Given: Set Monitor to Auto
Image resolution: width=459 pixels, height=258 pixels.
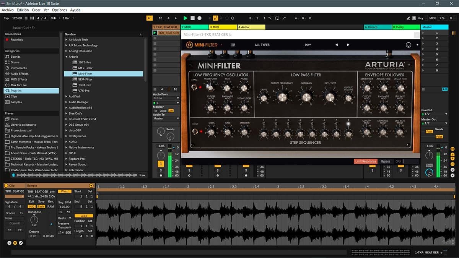Looking at the screenshot, I should (163, 111).
